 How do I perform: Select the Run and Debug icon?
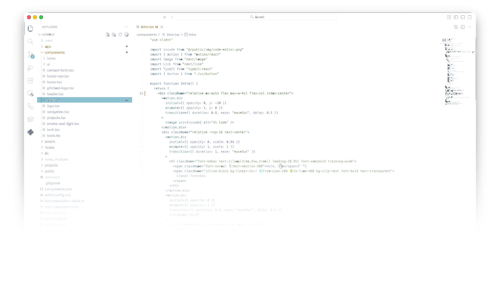(31, 68)
